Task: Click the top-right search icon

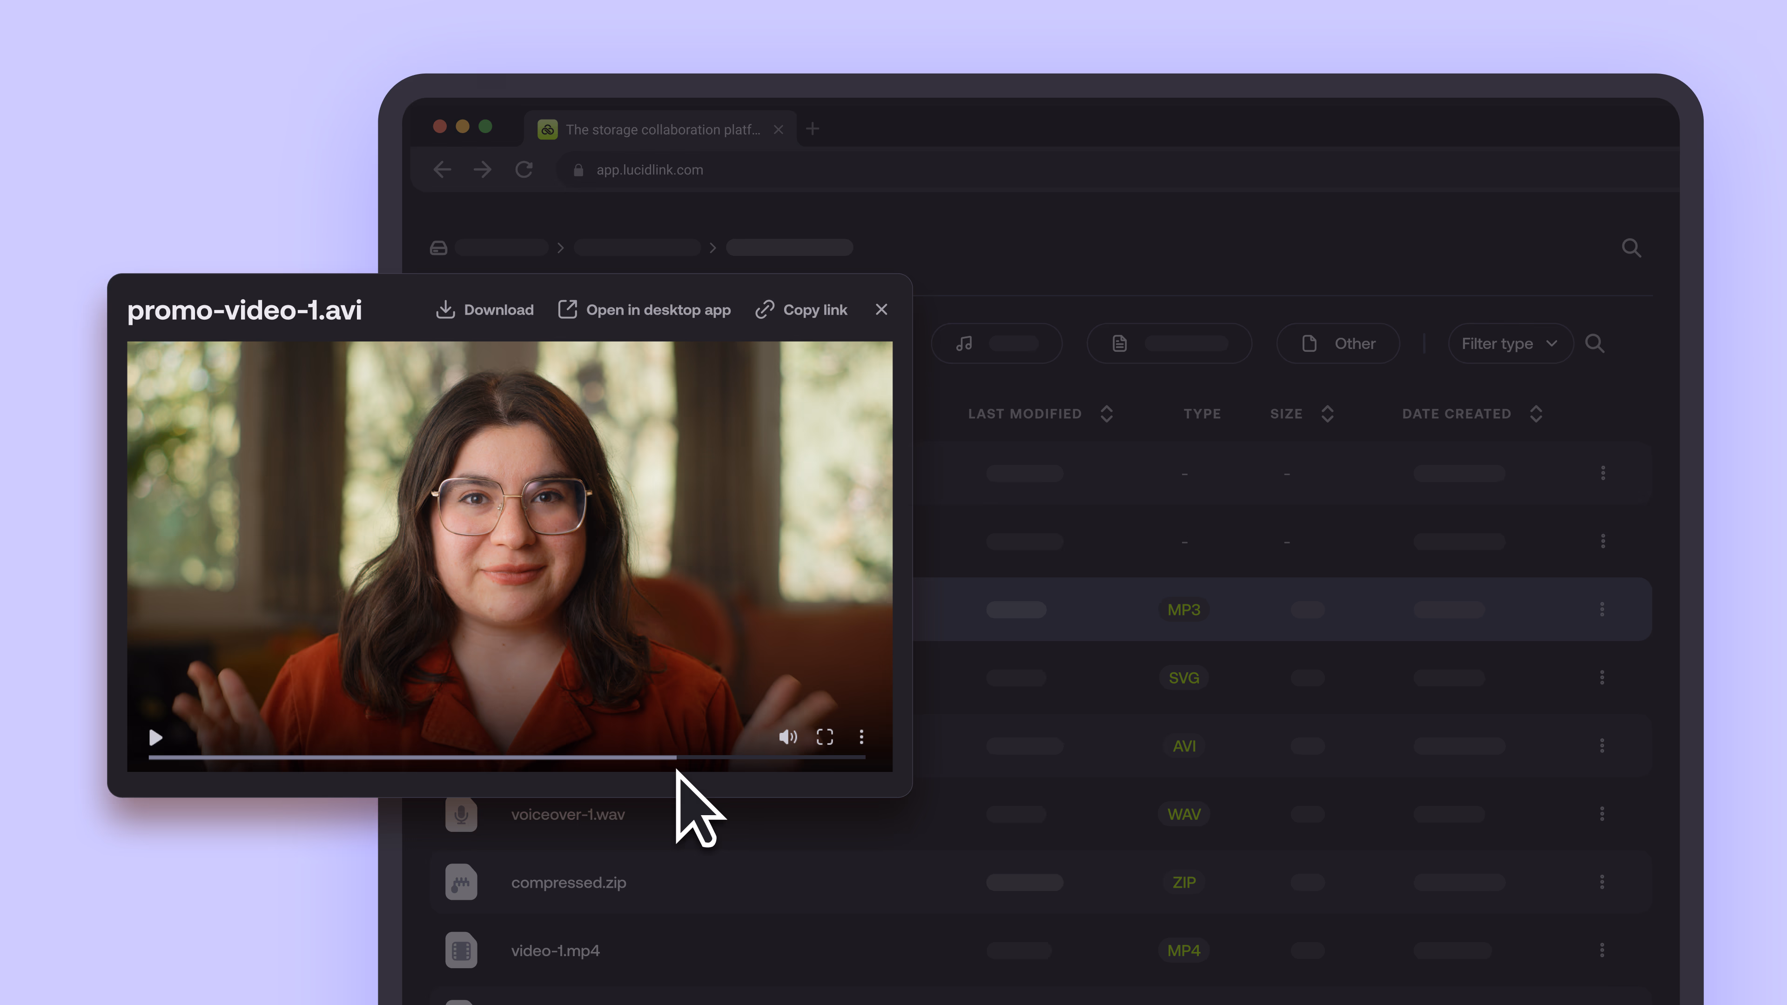Action: pyautogui.click(x=1631, y=248)
